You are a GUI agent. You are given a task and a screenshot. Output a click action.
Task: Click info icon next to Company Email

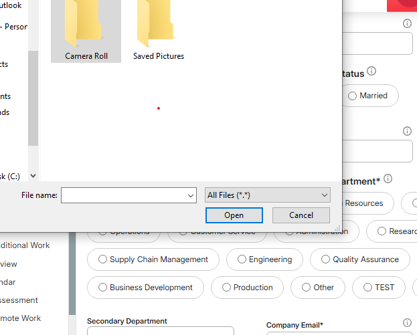[x=407, y=323]
